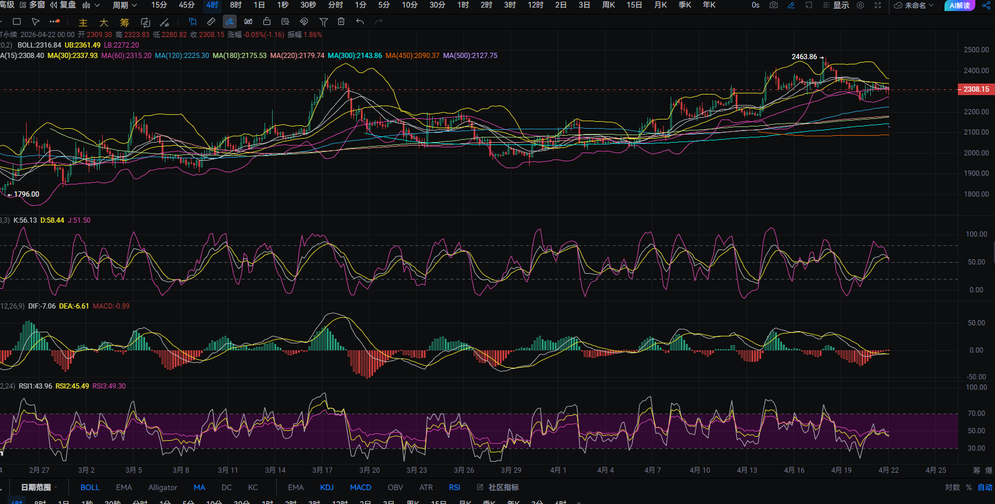Click the share icon
995x504 pixels.
[x=986, y=5]
